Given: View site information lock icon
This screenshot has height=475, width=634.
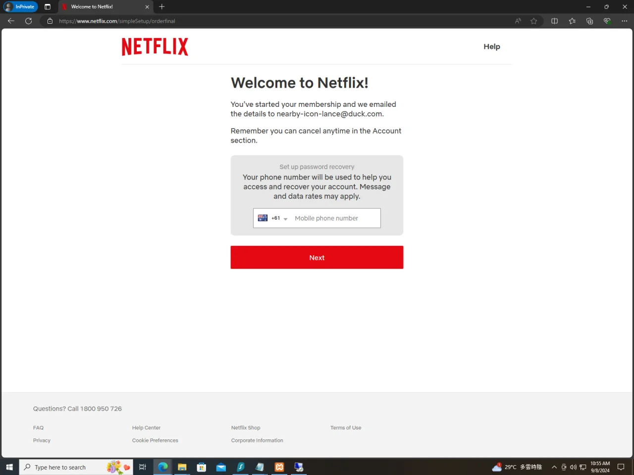Looking at the screenshot, I should (50, 21).
